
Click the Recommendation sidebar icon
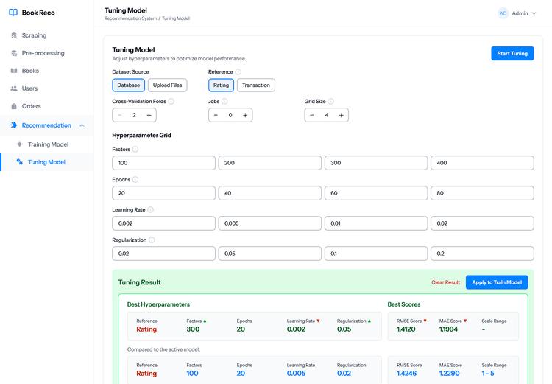pyautogui.click(x=14, y=125)
